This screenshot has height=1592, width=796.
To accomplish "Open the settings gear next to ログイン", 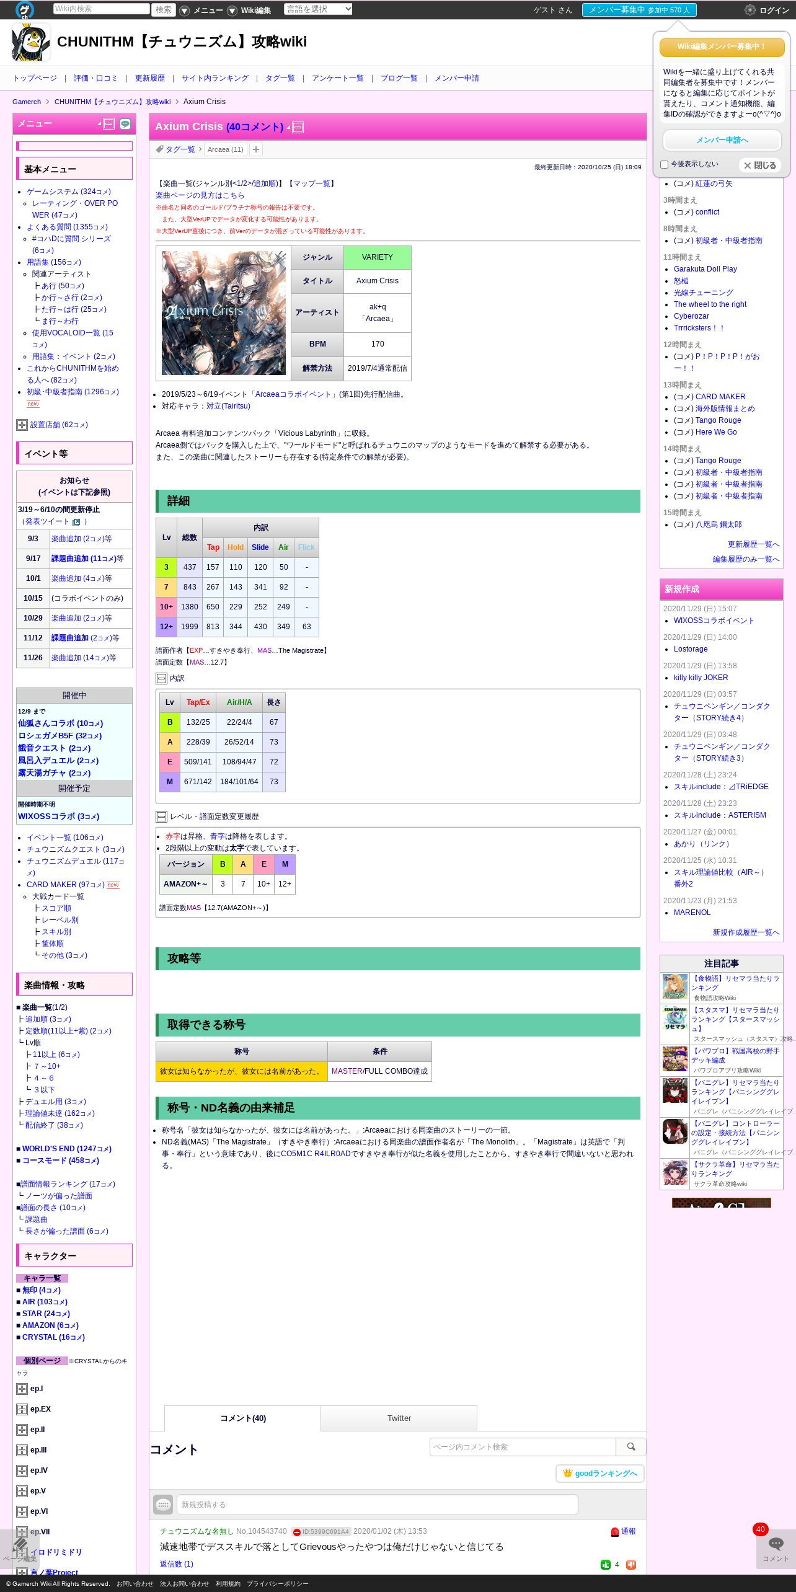I will pos(750,10).
